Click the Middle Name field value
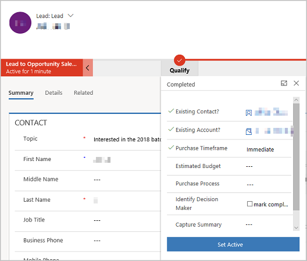Viewport: 307px width, 261px height. point(97,180)
